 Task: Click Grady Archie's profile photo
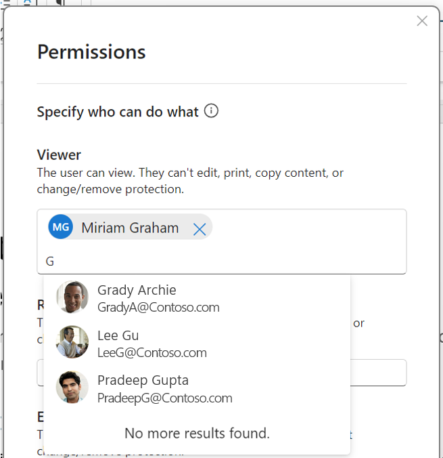coord(72,297)
